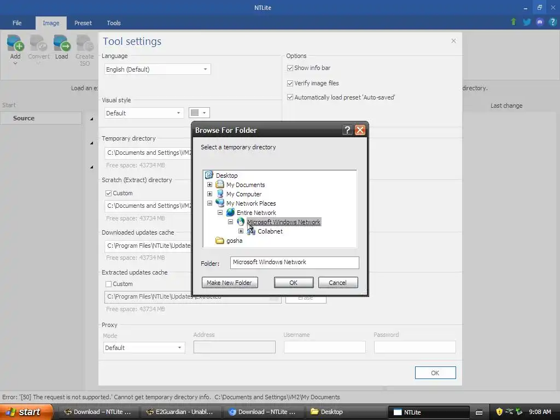The image size is (560, 420).
Task: Click the Folder name input field
Action: (x=294, y=262)
